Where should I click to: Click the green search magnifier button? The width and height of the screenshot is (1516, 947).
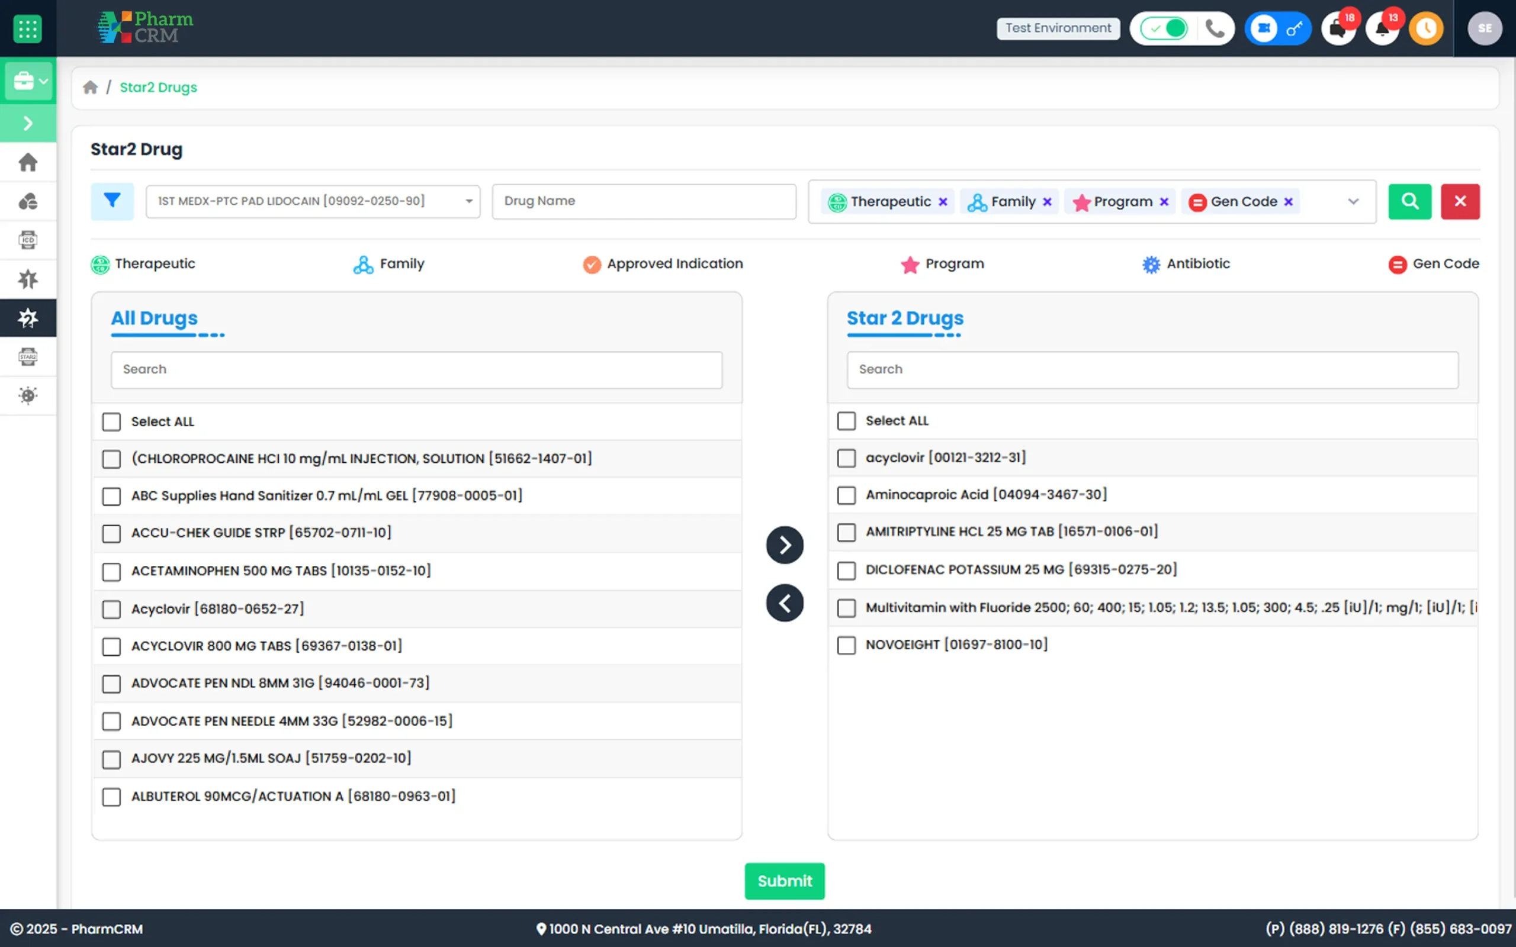[x=1409, y=201]
